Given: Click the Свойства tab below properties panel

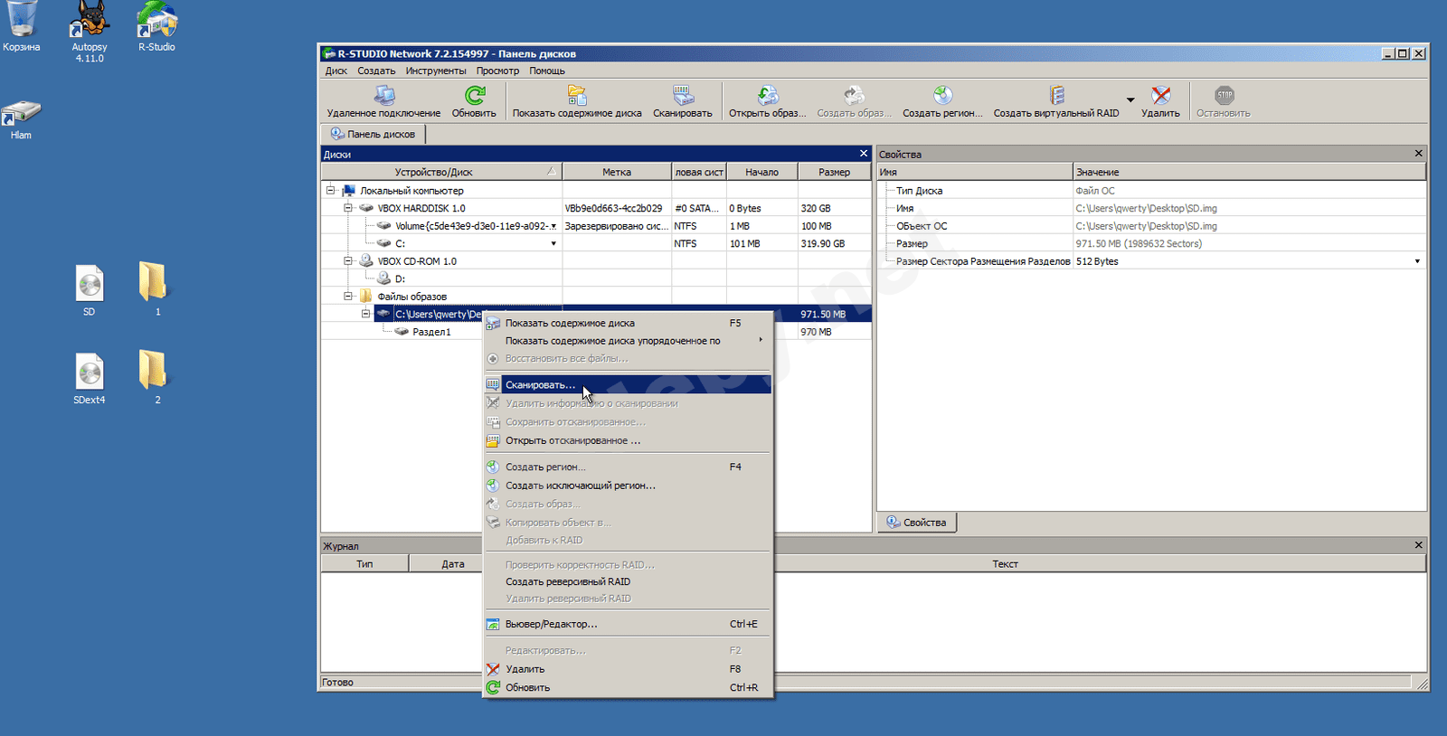Looking at the screenshot, I should [x=916, y=523].
